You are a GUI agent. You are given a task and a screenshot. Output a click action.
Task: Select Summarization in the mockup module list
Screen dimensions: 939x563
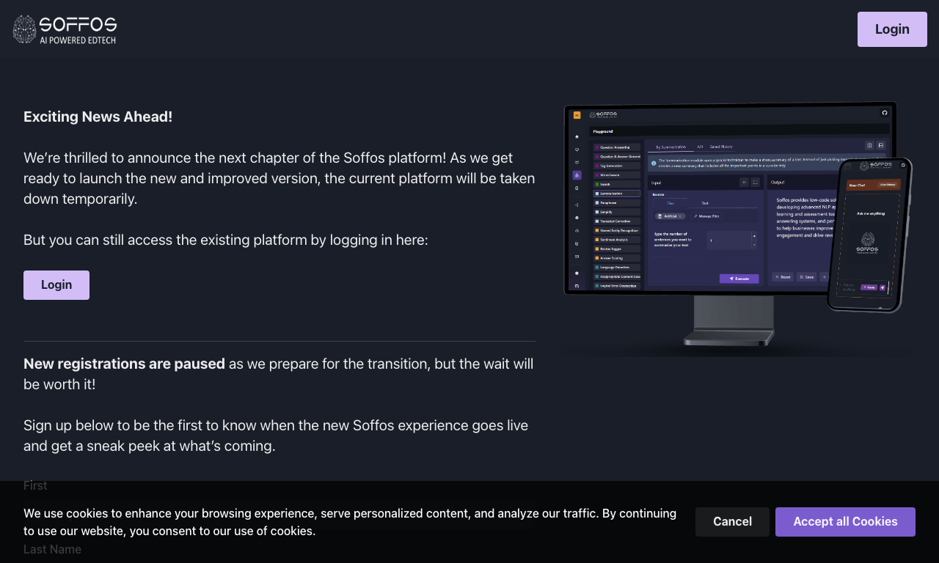(617, 194)
